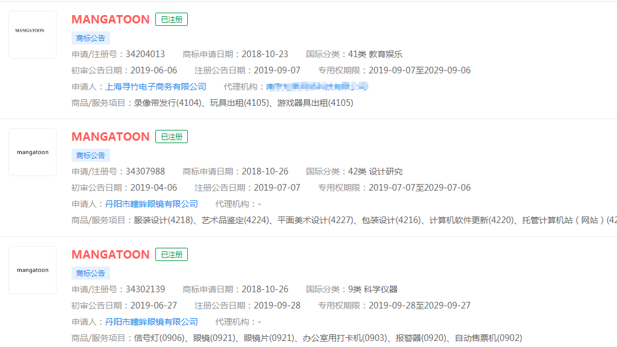Click preliminary announcement date 2019-06-27
The height and width of the screenshot is (347, 617).
[154, 306]
